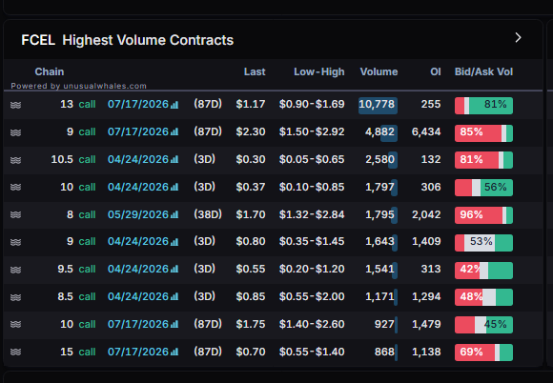Click the 48% bid/ask volume bar

483,297
